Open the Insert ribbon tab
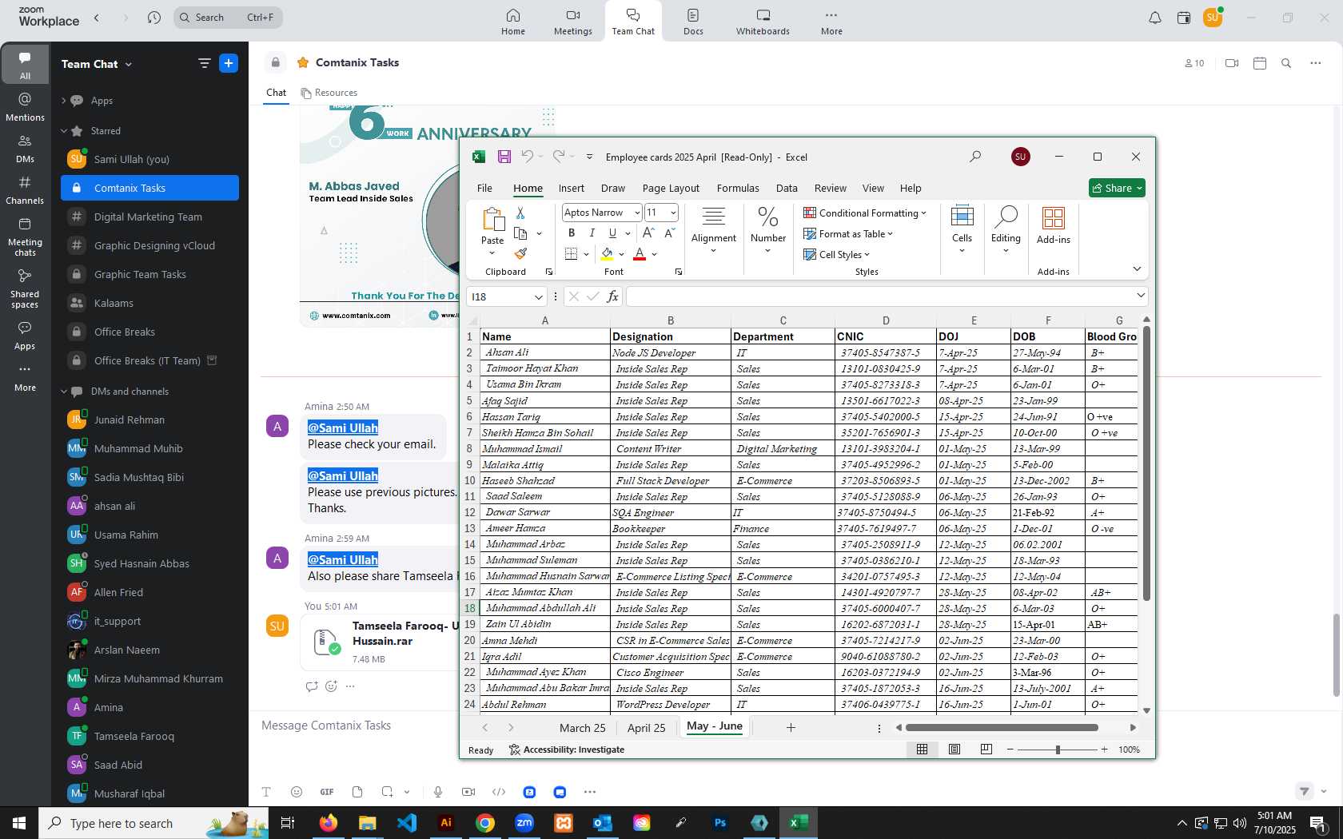This screenshot has height=839, width=1343. 571,189
